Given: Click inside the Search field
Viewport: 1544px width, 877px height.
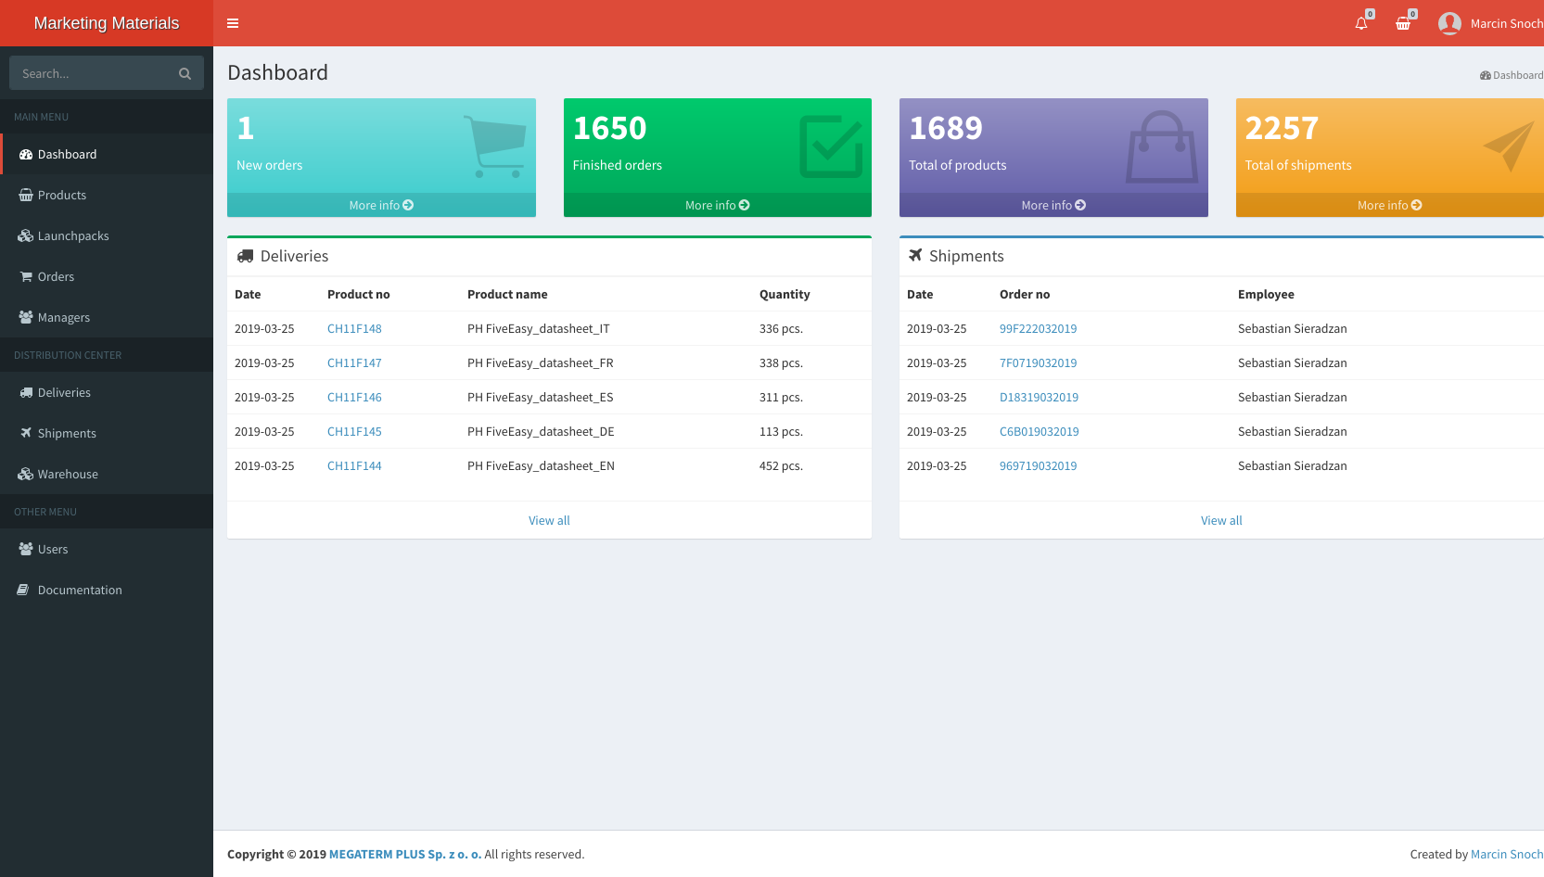Looking at the screenshot, I should (x=93, y=72).
